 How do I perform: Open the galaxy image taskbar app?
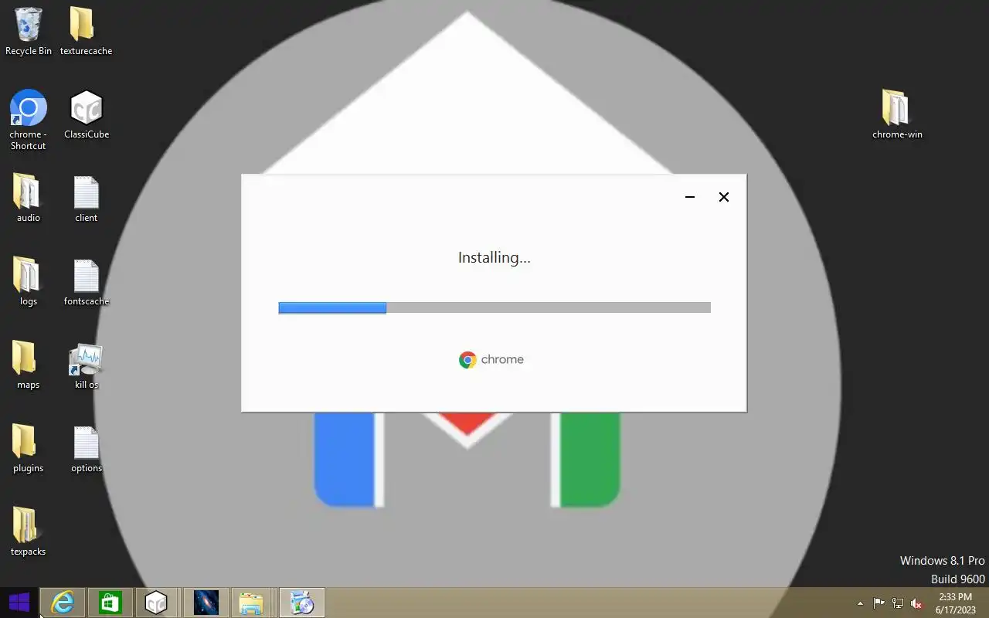(206, 603)
